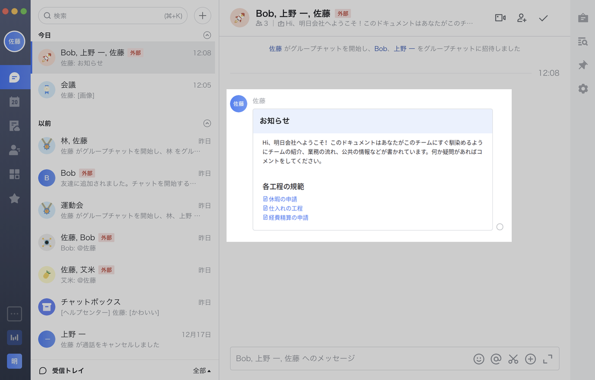Collapse the 今日 section
The width and height of the screenshot is (595, 380).
tap(207, 35)
